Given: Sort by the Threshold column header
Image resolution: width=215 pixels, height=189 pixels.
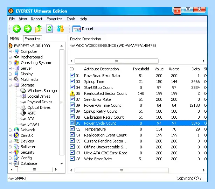Looking at the screenshot, I should (141, 69).
